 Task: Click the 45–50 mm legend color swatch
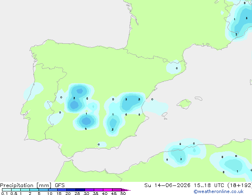pyautogui.click(x=117, y=190)
